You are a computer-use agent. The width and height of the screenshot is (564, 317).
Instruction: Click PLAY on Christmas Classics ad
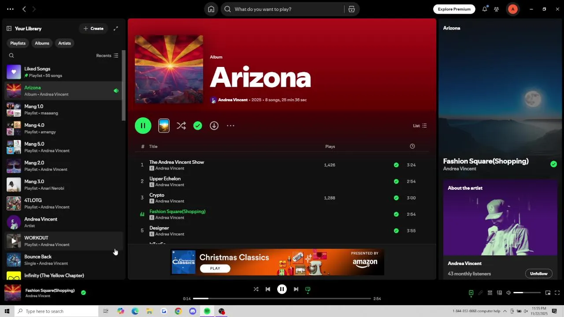(x=215, y=269)
